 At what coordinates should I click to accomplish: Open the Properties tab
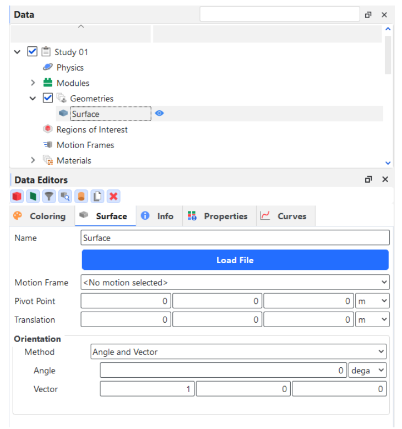click(x=218, y=216)
